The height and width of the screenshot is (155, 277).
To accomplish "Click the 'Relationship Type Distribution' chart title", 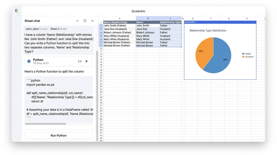I will pyautogui.click(x=208, y=31).
